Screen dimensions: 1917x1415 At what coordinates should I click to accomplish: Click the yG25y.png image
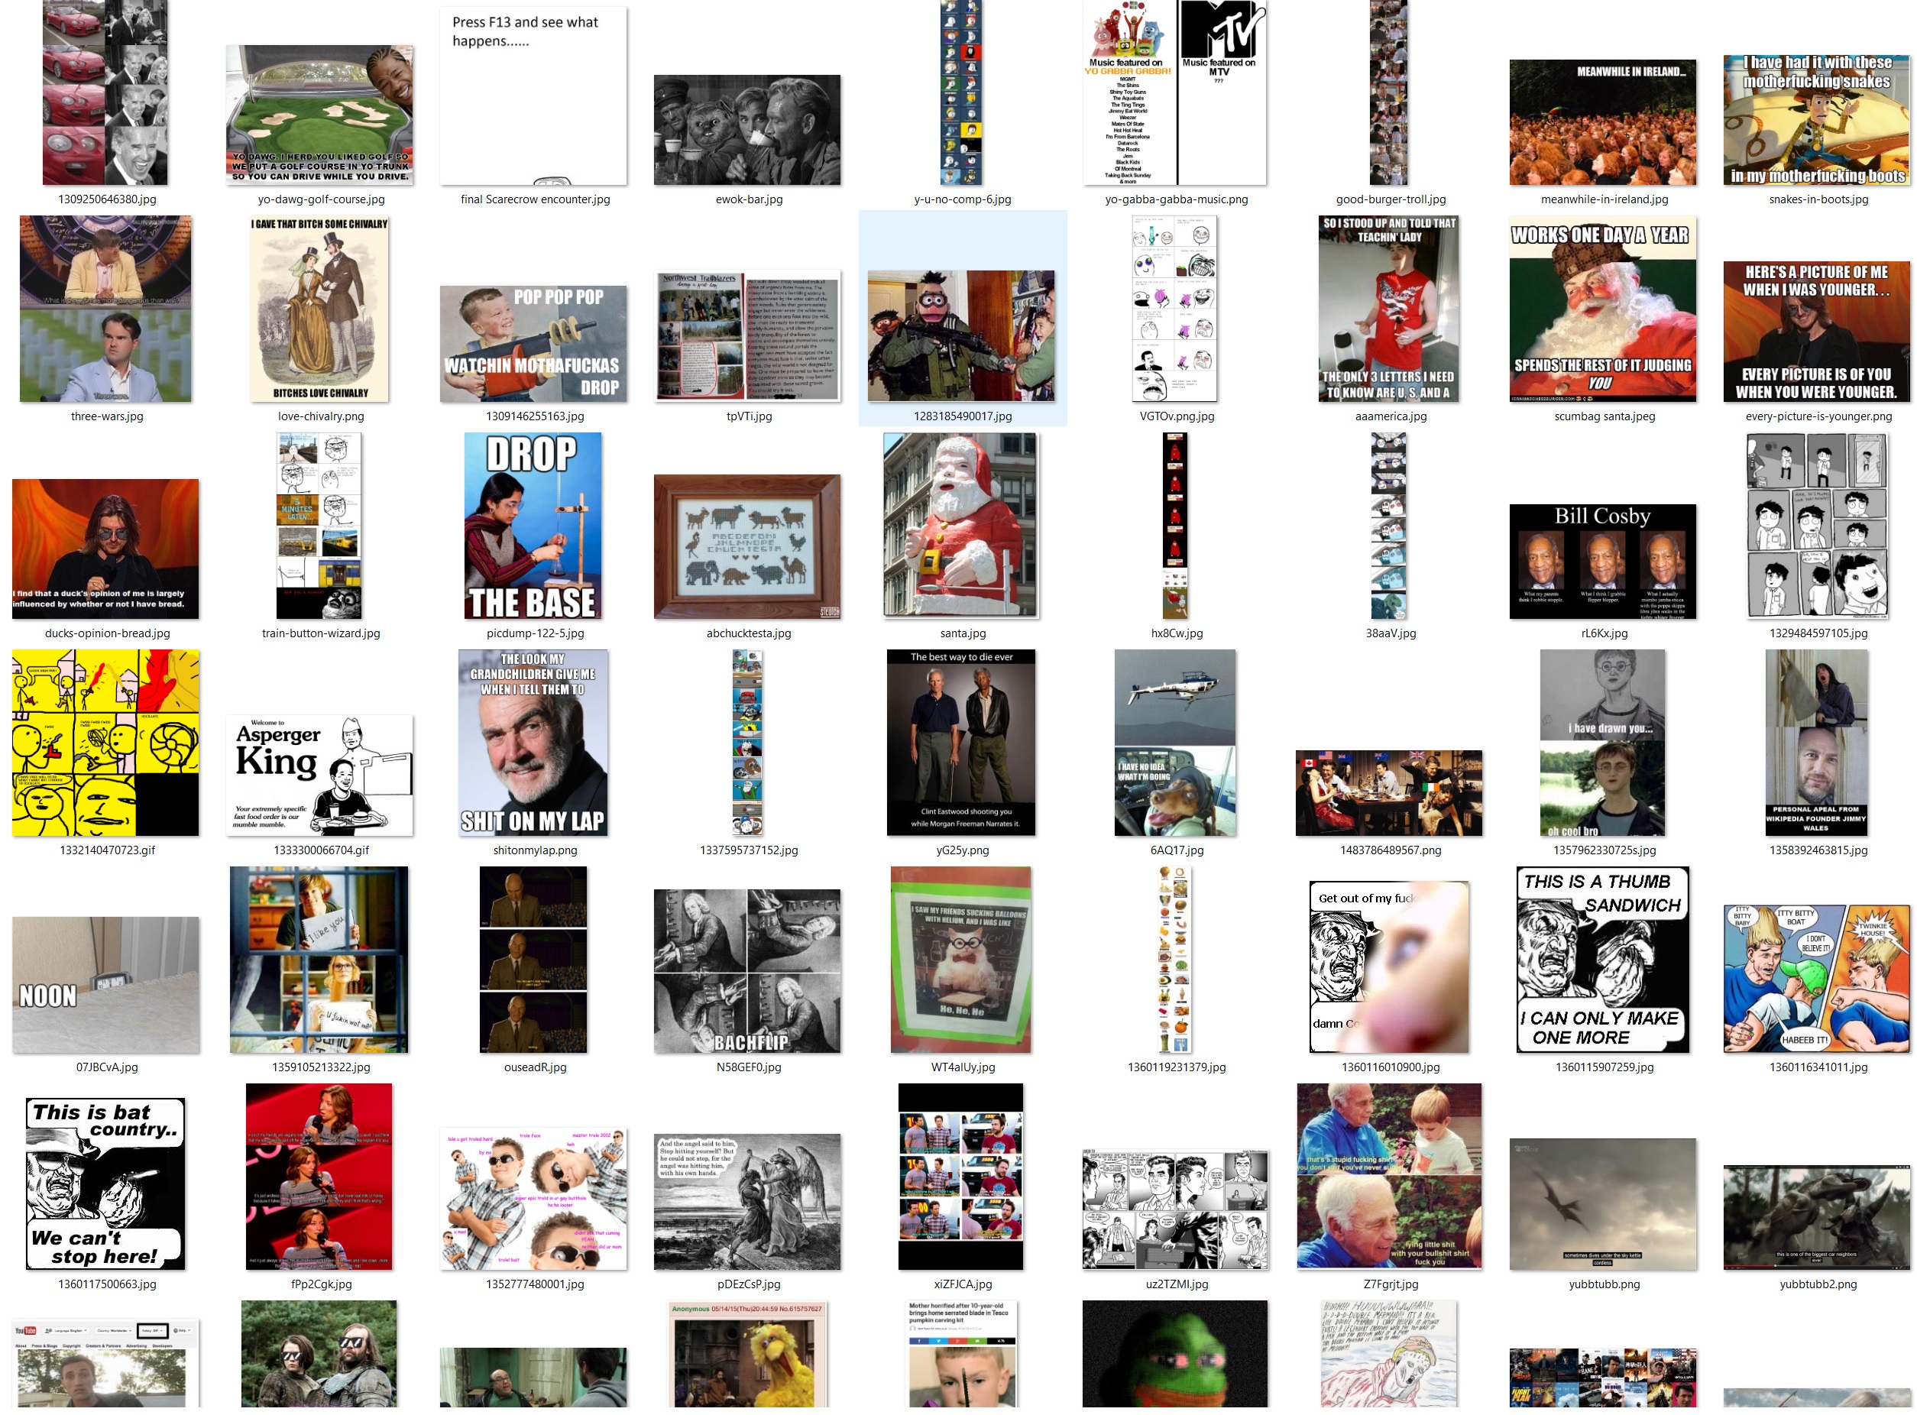pyautogui.click(x=961, y=743)
